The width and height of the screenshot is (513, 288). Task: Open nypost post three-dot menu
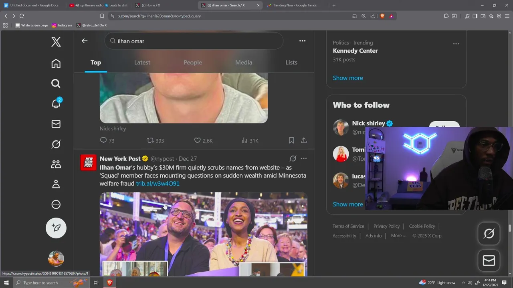click(304, 158)
